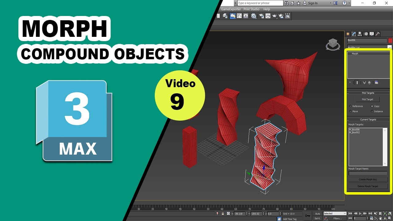Collapse the Current Targets rollout
This screenshot has height=221, width=393.
pyautogui.click(x=368, y=119)
